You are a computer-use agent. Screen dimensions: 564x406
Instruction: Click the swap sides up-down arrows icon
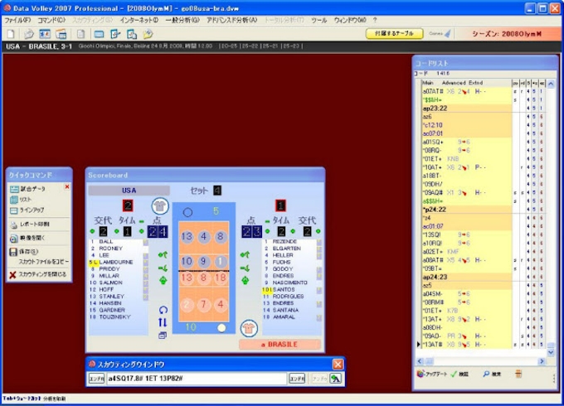(x=163, y=322)
